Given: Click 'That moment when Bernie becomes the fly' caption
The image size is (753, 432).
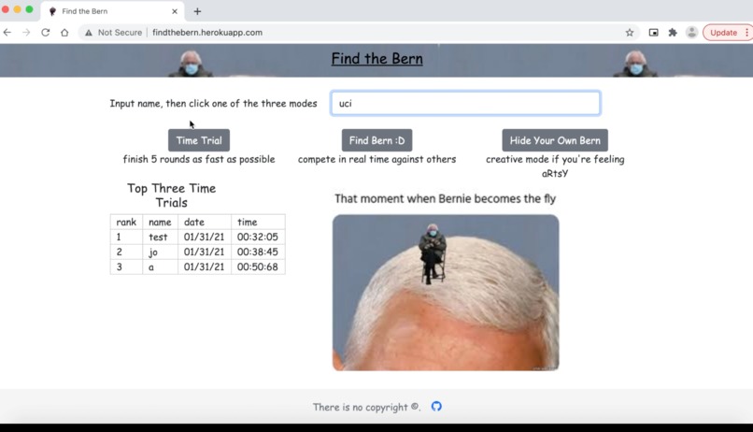Looking at the screenshot, I should point(445,198).
